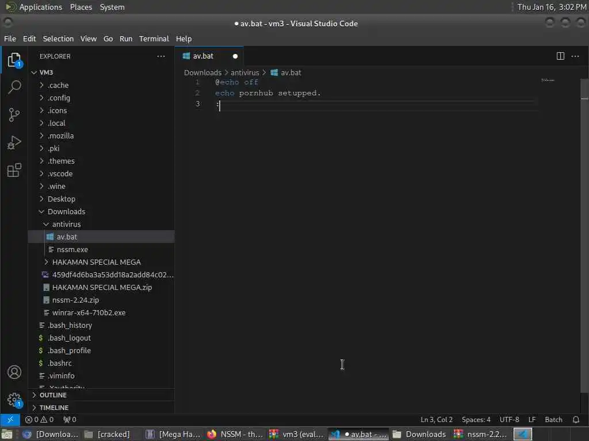589x441 pixels.
Task: Open the Firefox NSSM taskbar entry
Action: [235, 434]
